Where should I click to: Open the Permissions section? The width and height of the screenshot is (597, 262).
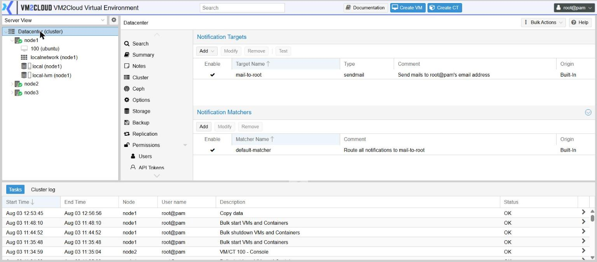click(x=142, y=145)
